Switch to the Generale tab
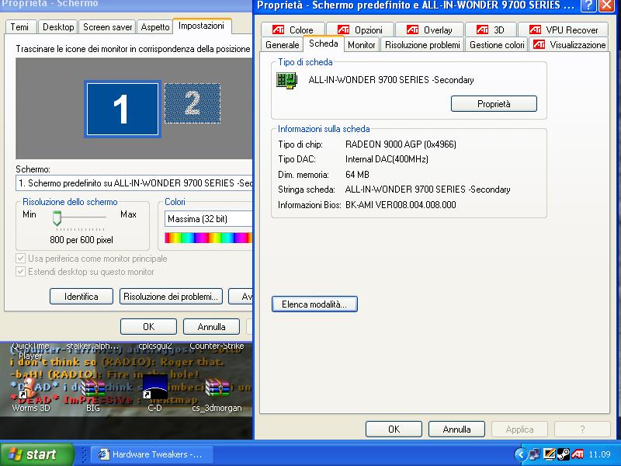The height and width of the screenshot is (466, 621). (x=283, y=44)
